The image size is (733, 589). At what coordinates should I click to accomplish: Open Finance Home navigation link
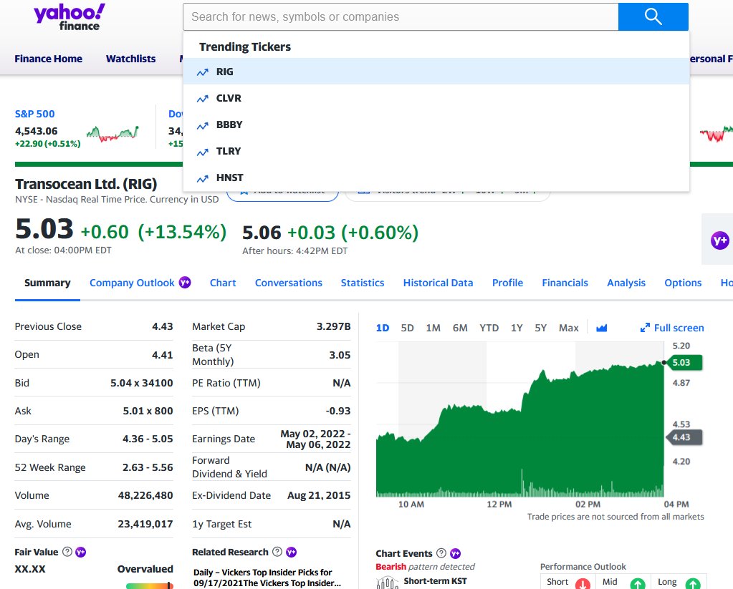pos(48,59)
